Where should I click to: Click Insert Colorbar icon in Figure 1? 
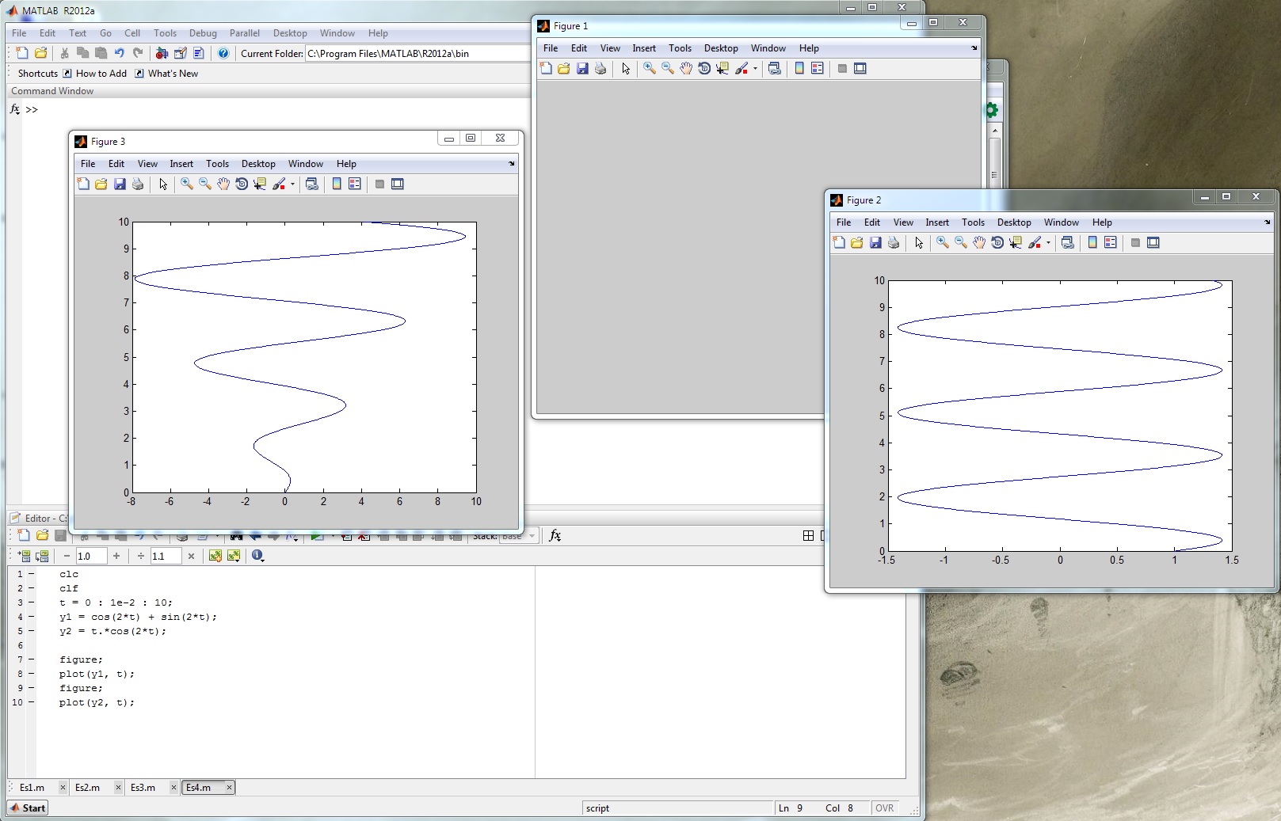(x=799, y=69)
